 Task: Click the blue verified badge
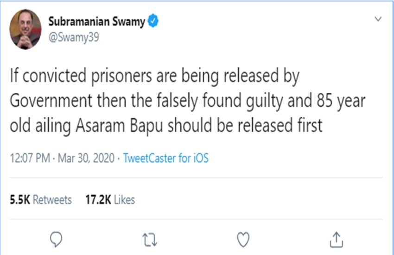(153, 21)
